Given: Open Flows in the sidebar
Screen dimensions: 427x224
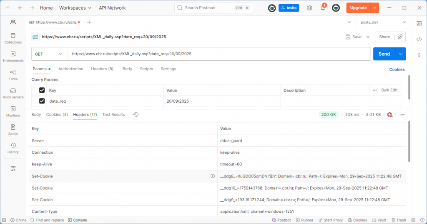Looking at the screenshot, I should (13, 75).
